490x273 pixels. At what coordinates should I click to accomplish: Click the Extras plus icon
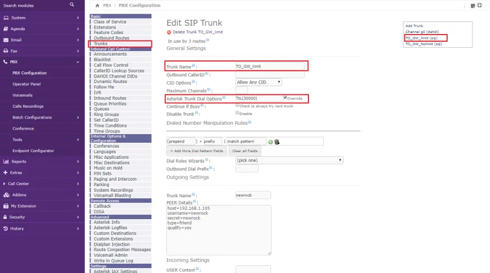click(5, 172)
